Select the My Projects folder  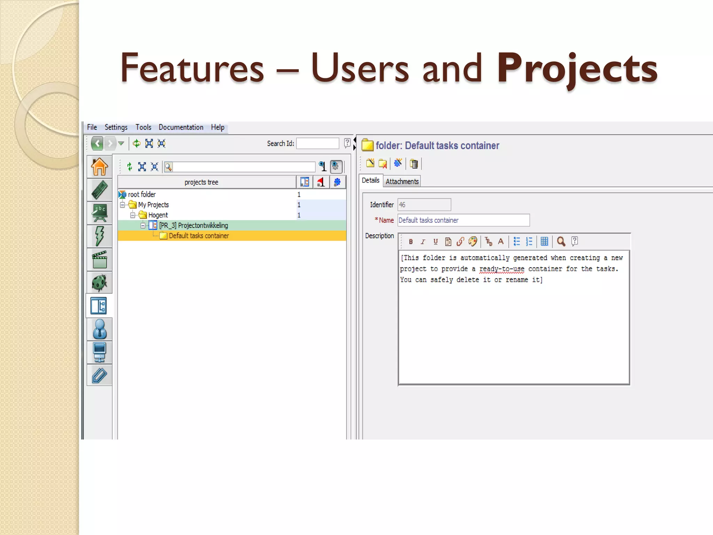153,205
